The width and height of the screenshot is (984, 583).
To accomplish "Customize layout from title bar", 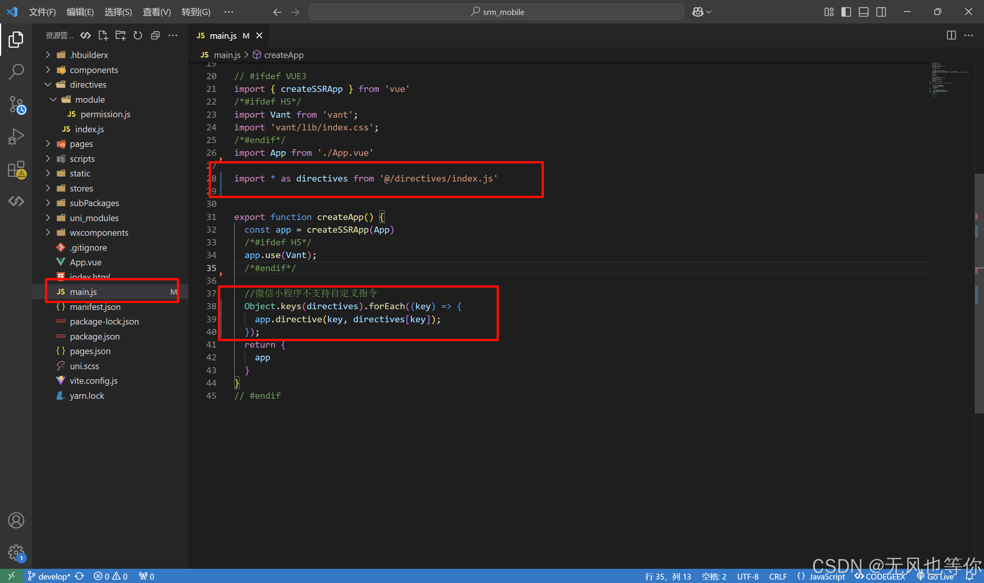I will point(829,12).
